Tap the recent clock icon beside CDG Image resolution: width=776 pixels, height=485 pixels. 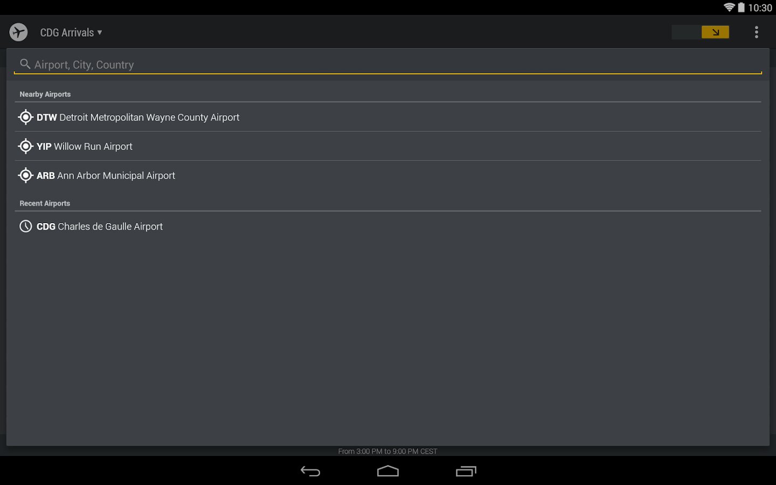pos(25,226)
